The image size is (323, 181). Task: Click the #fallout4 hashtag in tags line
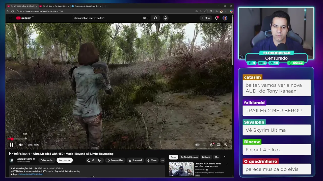(22, 174)
